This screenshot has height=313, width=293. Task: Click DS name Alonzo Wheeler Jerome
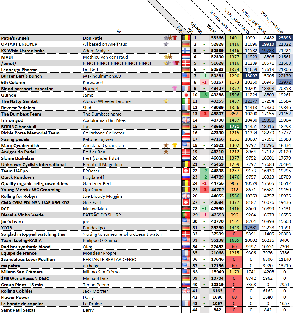tap(107, 101)
